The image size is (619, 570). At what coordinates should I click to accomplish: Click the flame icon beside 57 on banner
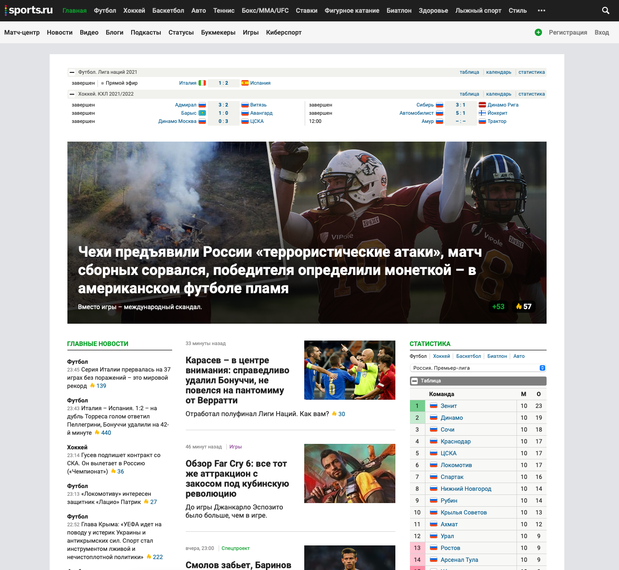click(519, 306)
